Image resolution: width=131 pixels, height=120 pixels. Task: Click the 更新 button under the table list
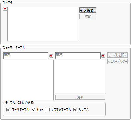[80, 97]
